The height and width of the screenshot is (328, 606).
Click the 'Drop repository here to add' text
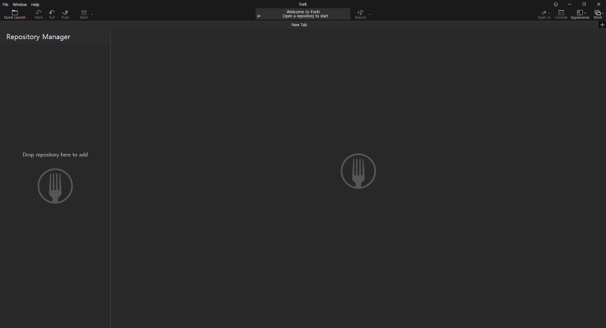click(55, 155)
